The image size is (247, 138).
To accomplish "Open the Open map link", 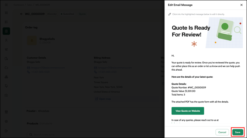I will pyautogui.click(x=103, y=99).
